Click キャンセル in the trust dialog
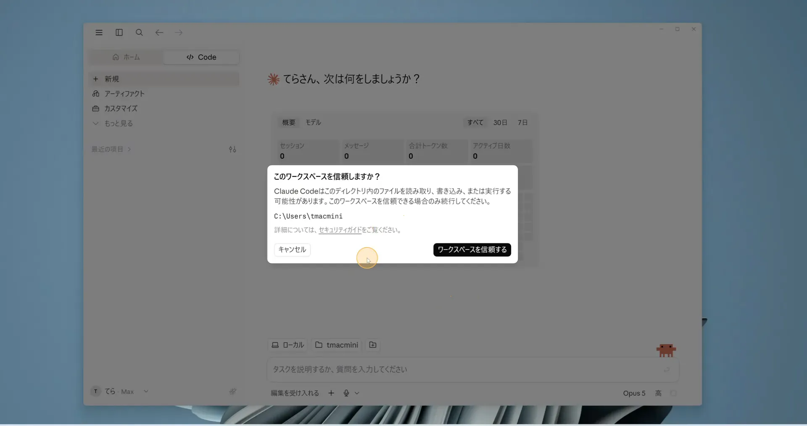807x426 pixels. coord(292,250)
